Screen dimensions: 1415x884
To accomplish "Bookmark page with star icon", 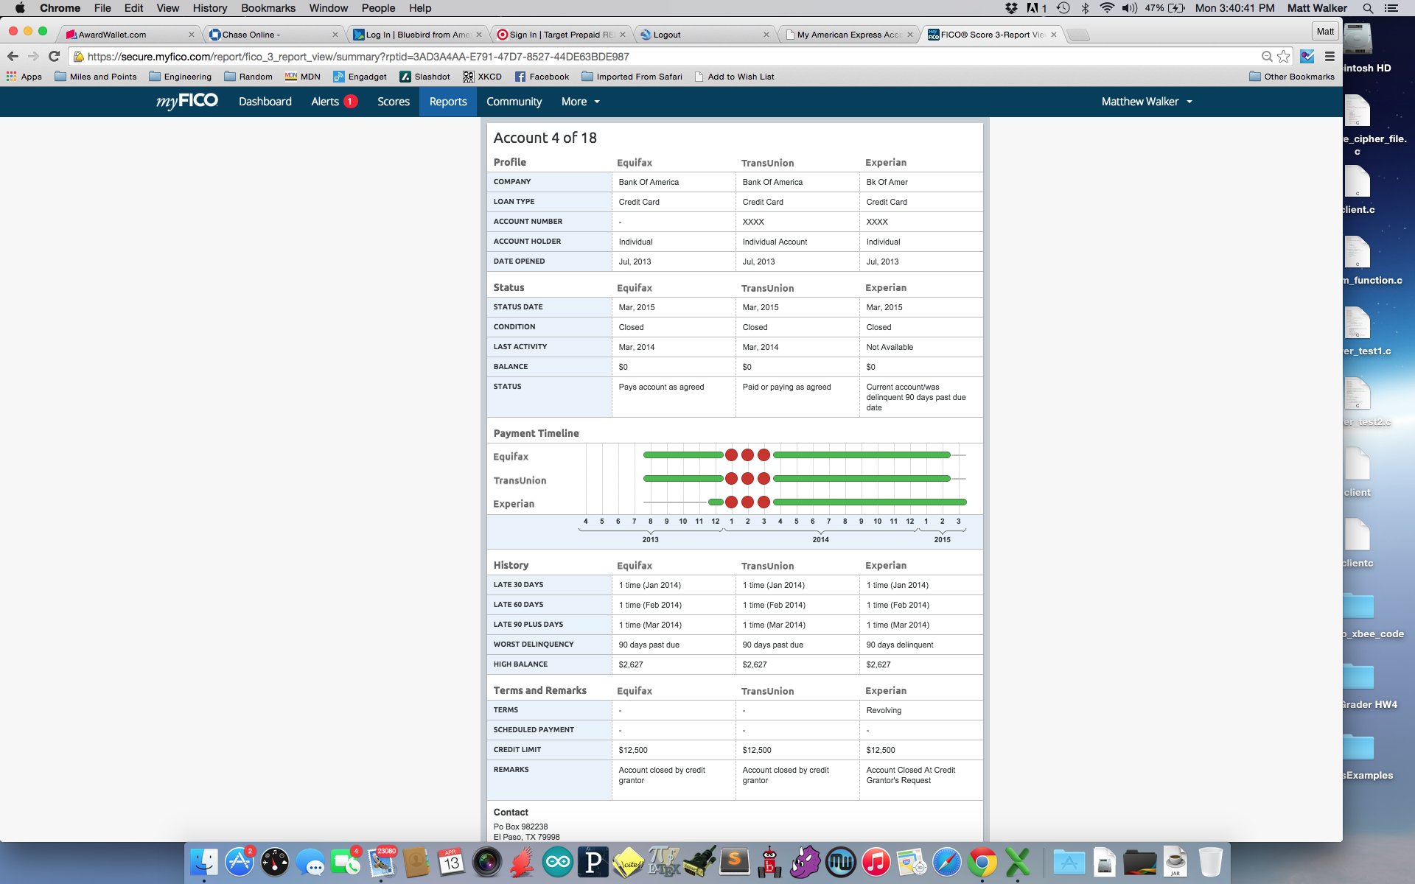I will click(x=1284, y=57).
